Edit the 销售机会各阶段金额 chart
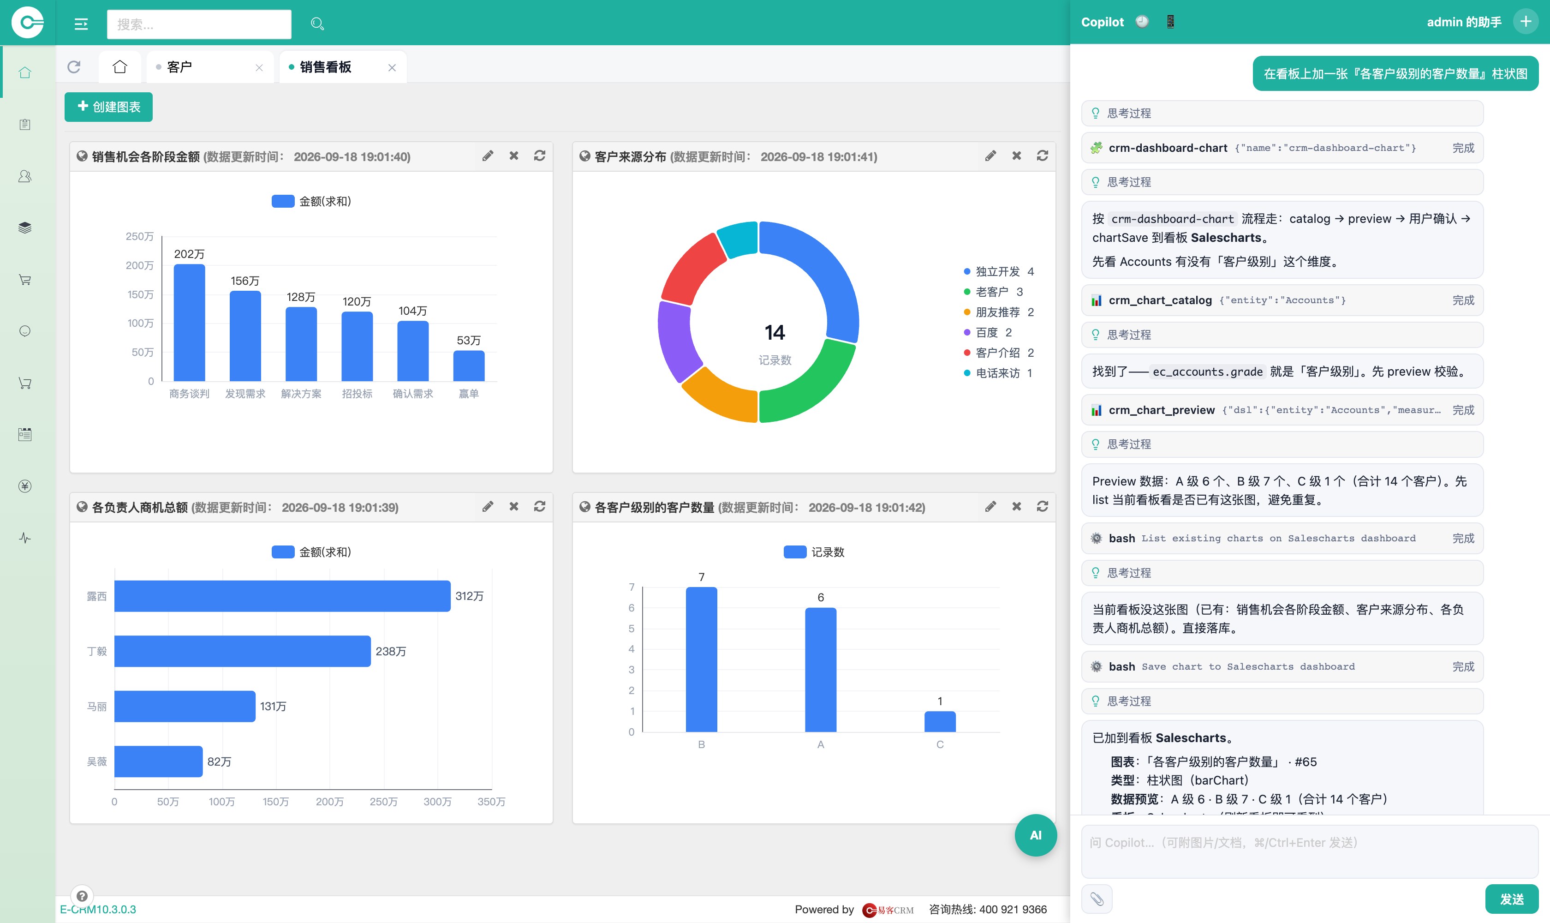The height and width of the screenshot is (923, 1550). 488,156
